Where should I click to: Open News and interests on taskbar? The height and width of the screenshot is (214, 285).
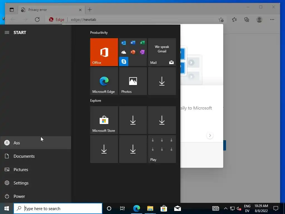click(x=216, y=208)
